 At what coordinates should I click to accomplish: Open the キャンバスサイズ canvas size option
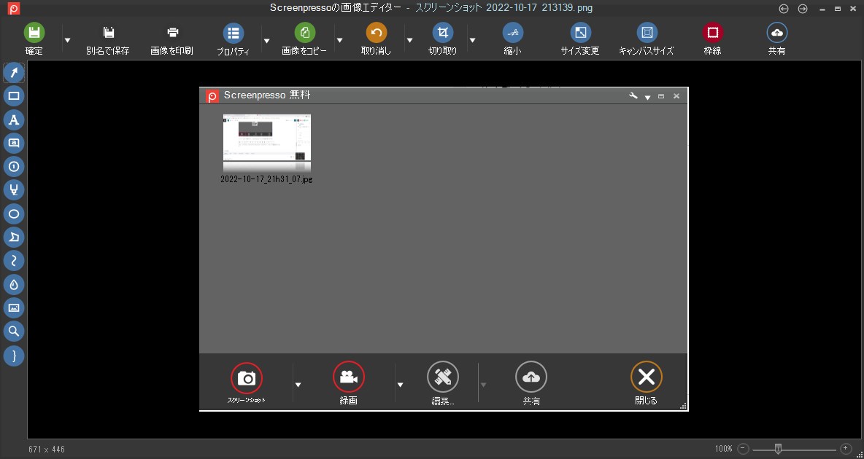(x=647, y=39)
